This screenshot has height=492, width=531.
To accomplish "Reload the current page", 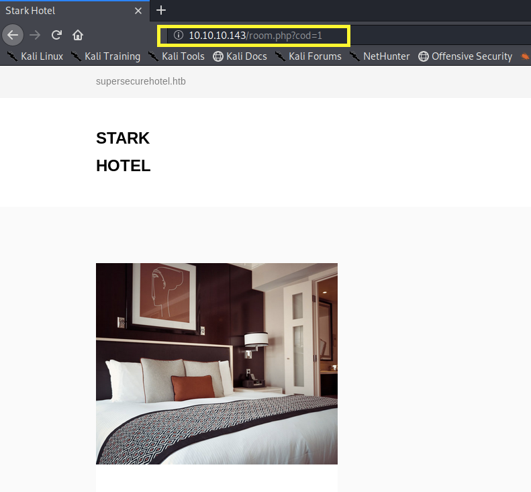I will (57, 35).
